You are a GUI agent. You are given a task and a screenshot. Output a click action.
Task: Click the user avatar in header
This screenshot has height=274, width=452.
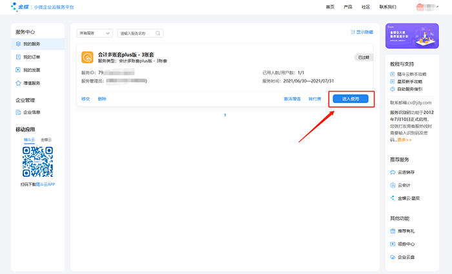click(420, 7)
